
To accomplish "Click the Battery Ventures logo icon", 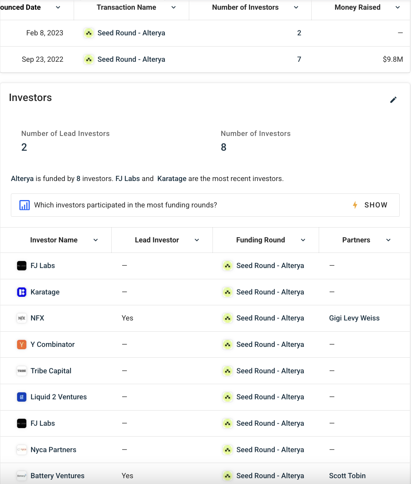I will (x=22, y=476).
